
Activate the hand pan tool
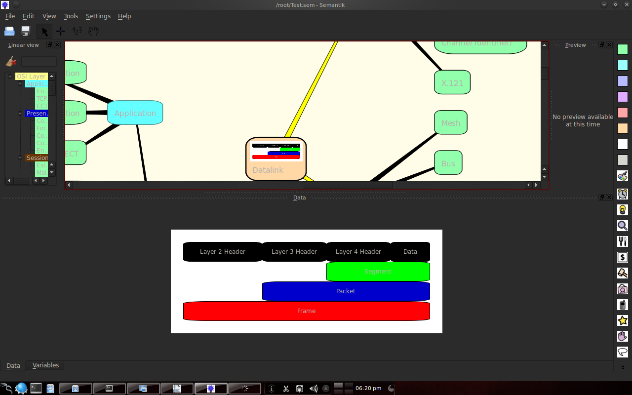tap(93, 31)
